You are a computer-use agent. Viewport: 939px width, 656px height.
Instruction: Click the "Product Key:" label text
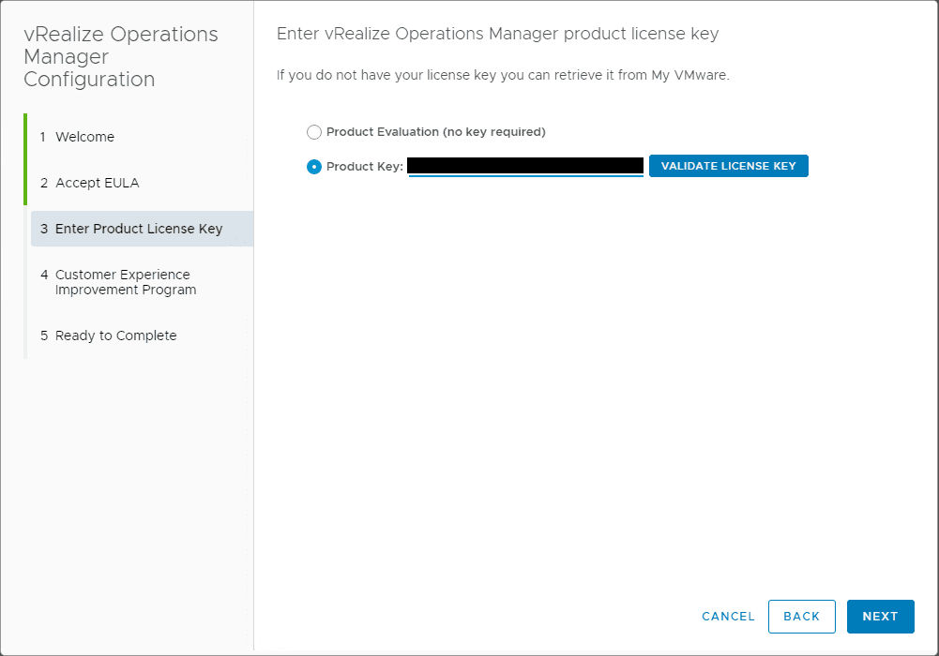point(365,167)
